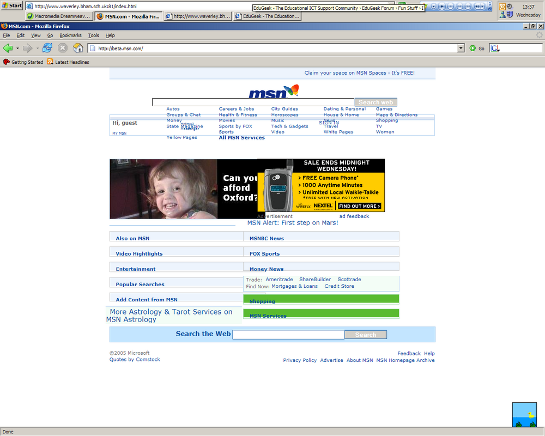Open the Maps & Directions link
The width and height of the screenshot is (545, 436).
point(397,115)
